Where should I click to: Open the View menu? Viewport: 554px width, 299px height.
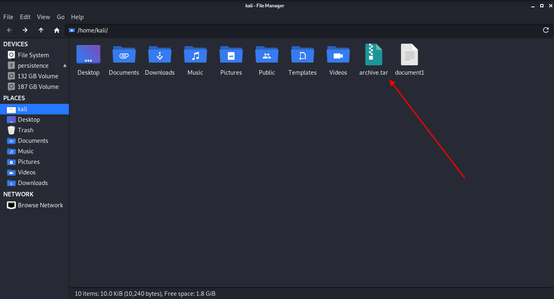coord(43,17)
